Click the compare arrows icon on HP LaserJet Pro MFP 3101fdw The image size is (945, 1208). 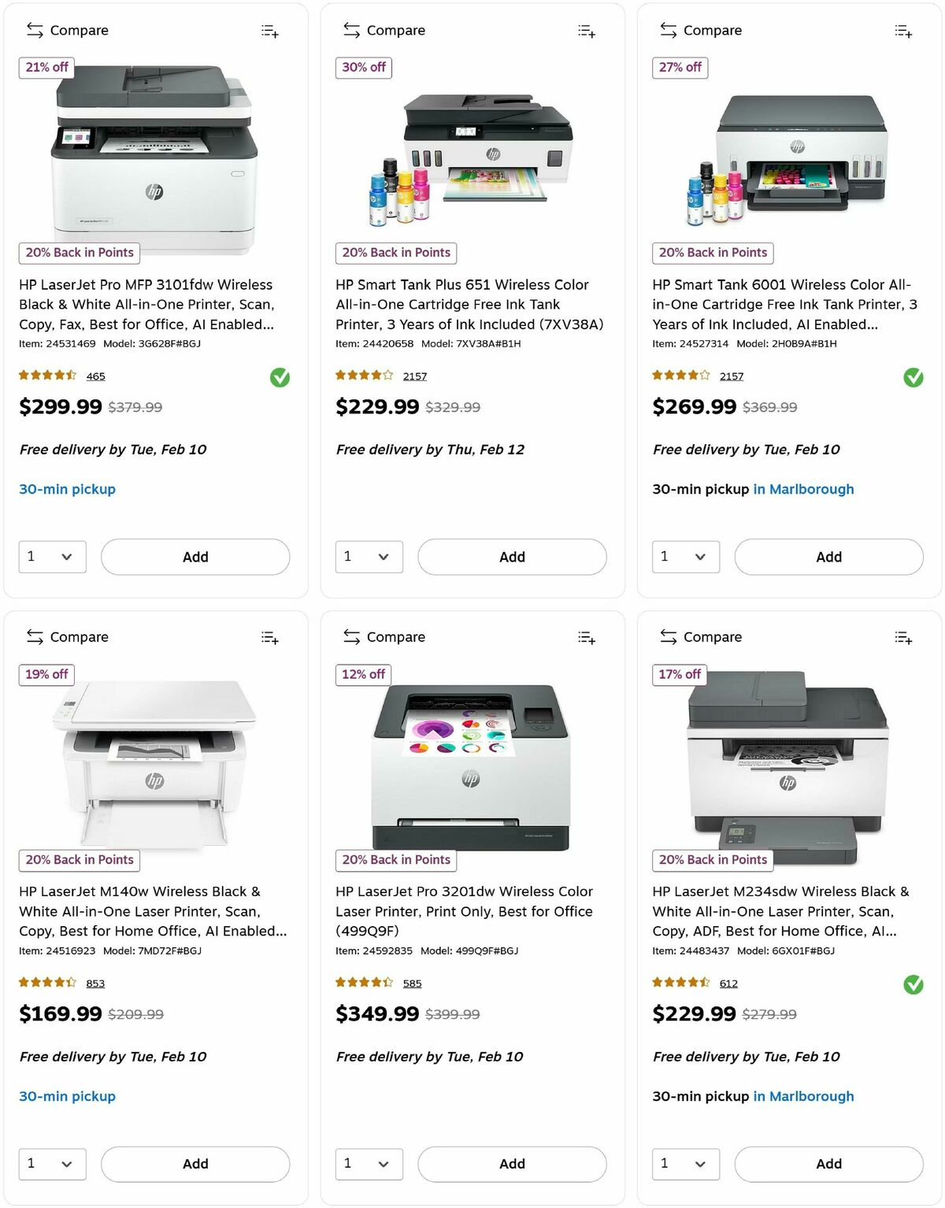35,30
